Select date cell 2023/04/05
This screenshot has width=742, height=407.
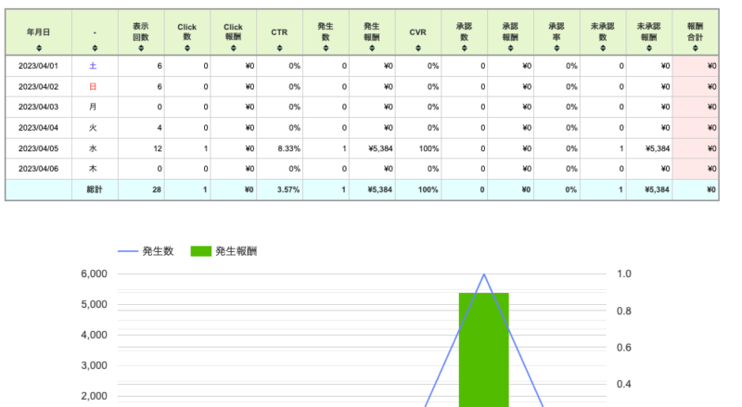[38, 148]
